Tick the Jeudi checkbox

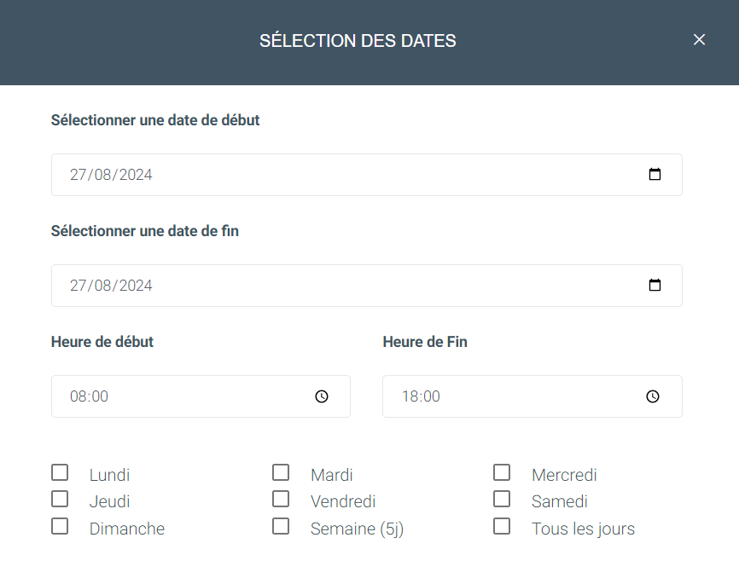(60, 499)
